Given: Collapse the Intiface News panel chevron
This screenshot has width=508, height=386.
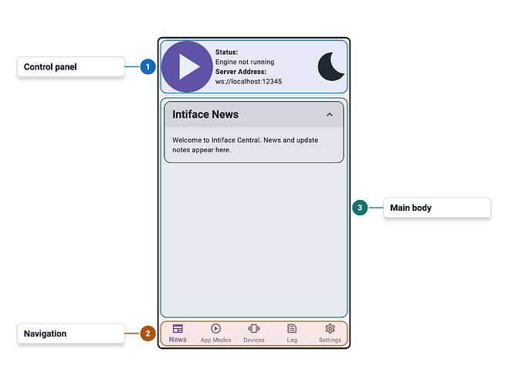Looking at the screenshot, I should coord(330,115).
